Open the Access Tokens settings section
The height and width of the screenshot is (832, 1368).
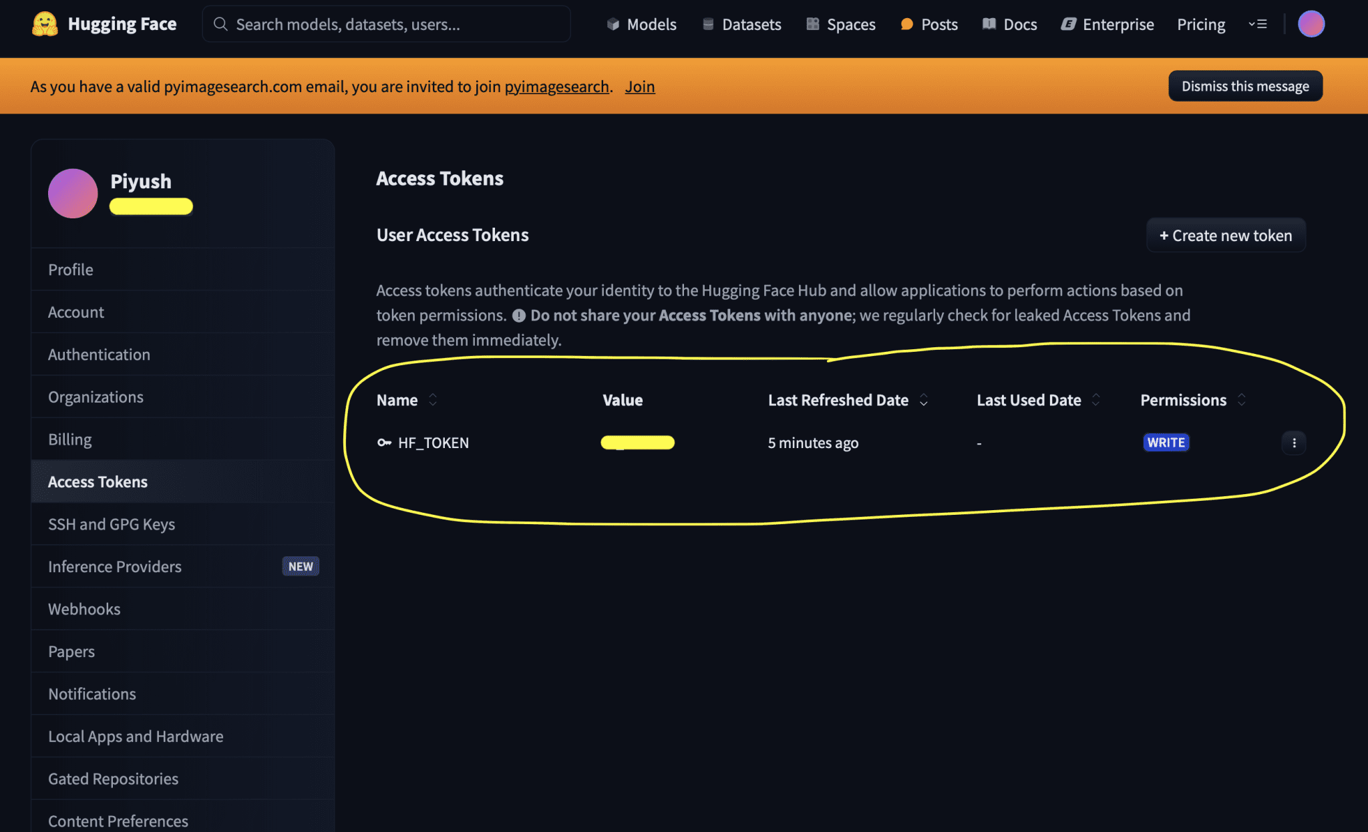[98, 481]
